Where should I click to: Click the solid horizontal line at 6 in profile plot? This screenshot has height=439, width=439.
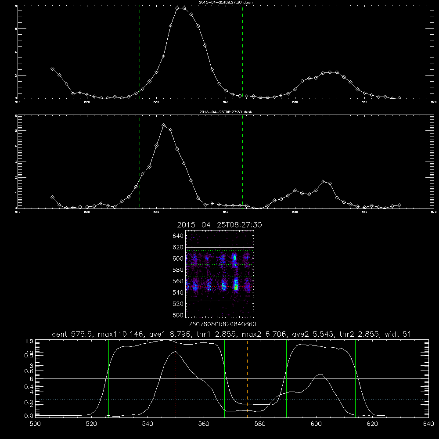(232, 378)
